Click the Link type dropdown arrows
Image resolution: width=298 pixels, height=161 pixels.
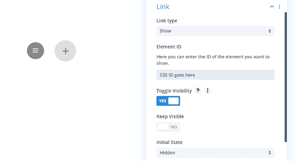[269, 31]
